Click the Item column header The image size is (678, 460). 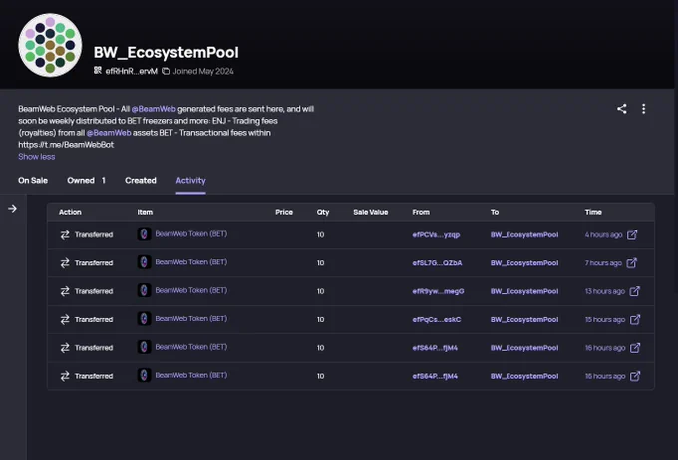pos(145,212)
